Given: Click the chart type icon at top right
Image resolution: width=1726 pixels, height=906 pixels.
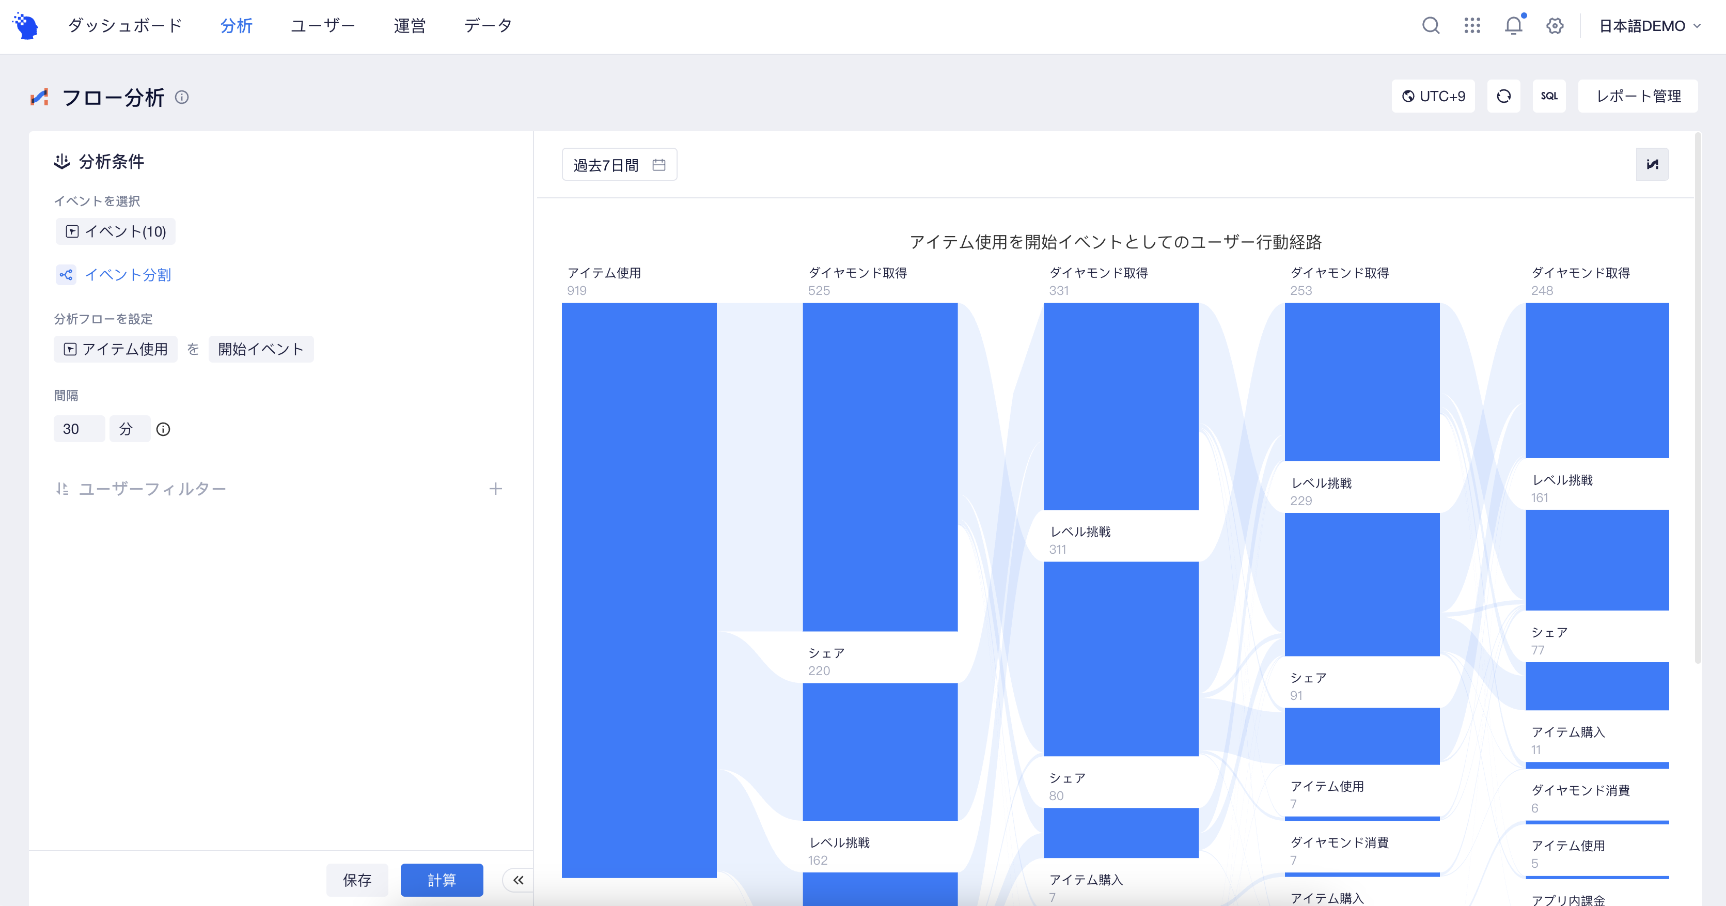Looking at the screenshot, I should [1652, 164].
